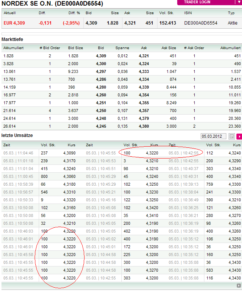242x291 pixels.
Task: Click the trade timestamp 05.03. | 10:38:04
Action: click(x=184, y=192)
